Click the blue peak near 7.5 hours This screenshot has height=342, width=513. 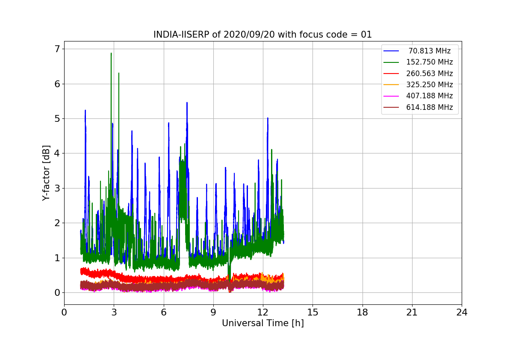[x=187, y=103]
